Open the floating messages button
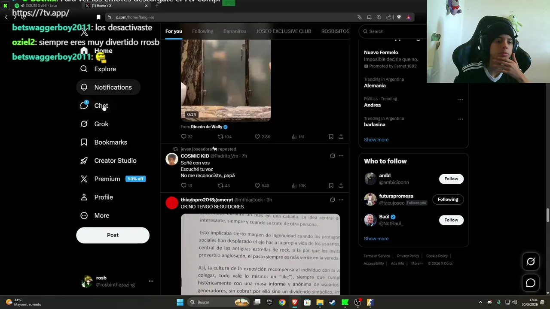This screenshot has width=550, height=309. (x=531, y=283)
